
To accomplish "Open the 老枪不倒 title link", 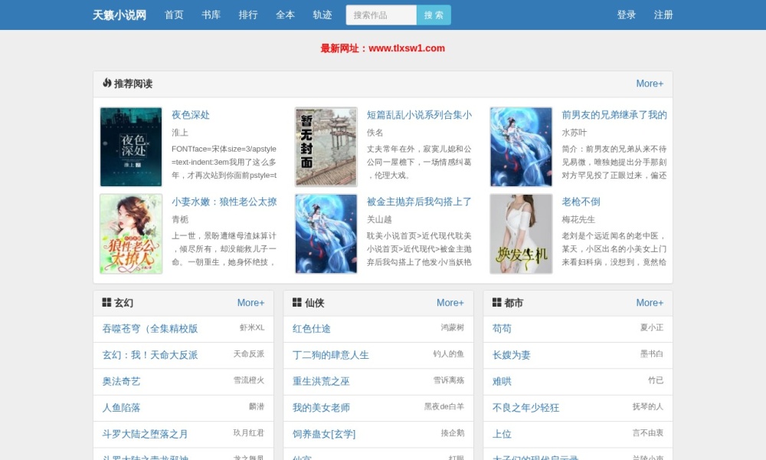I will (x=581, y=202).
